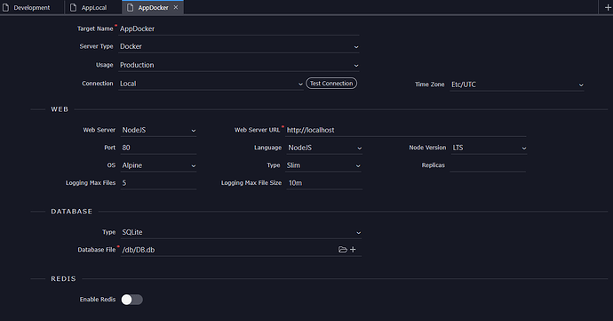Open the Server Type dropdown showing Docker

pos(239,46)
